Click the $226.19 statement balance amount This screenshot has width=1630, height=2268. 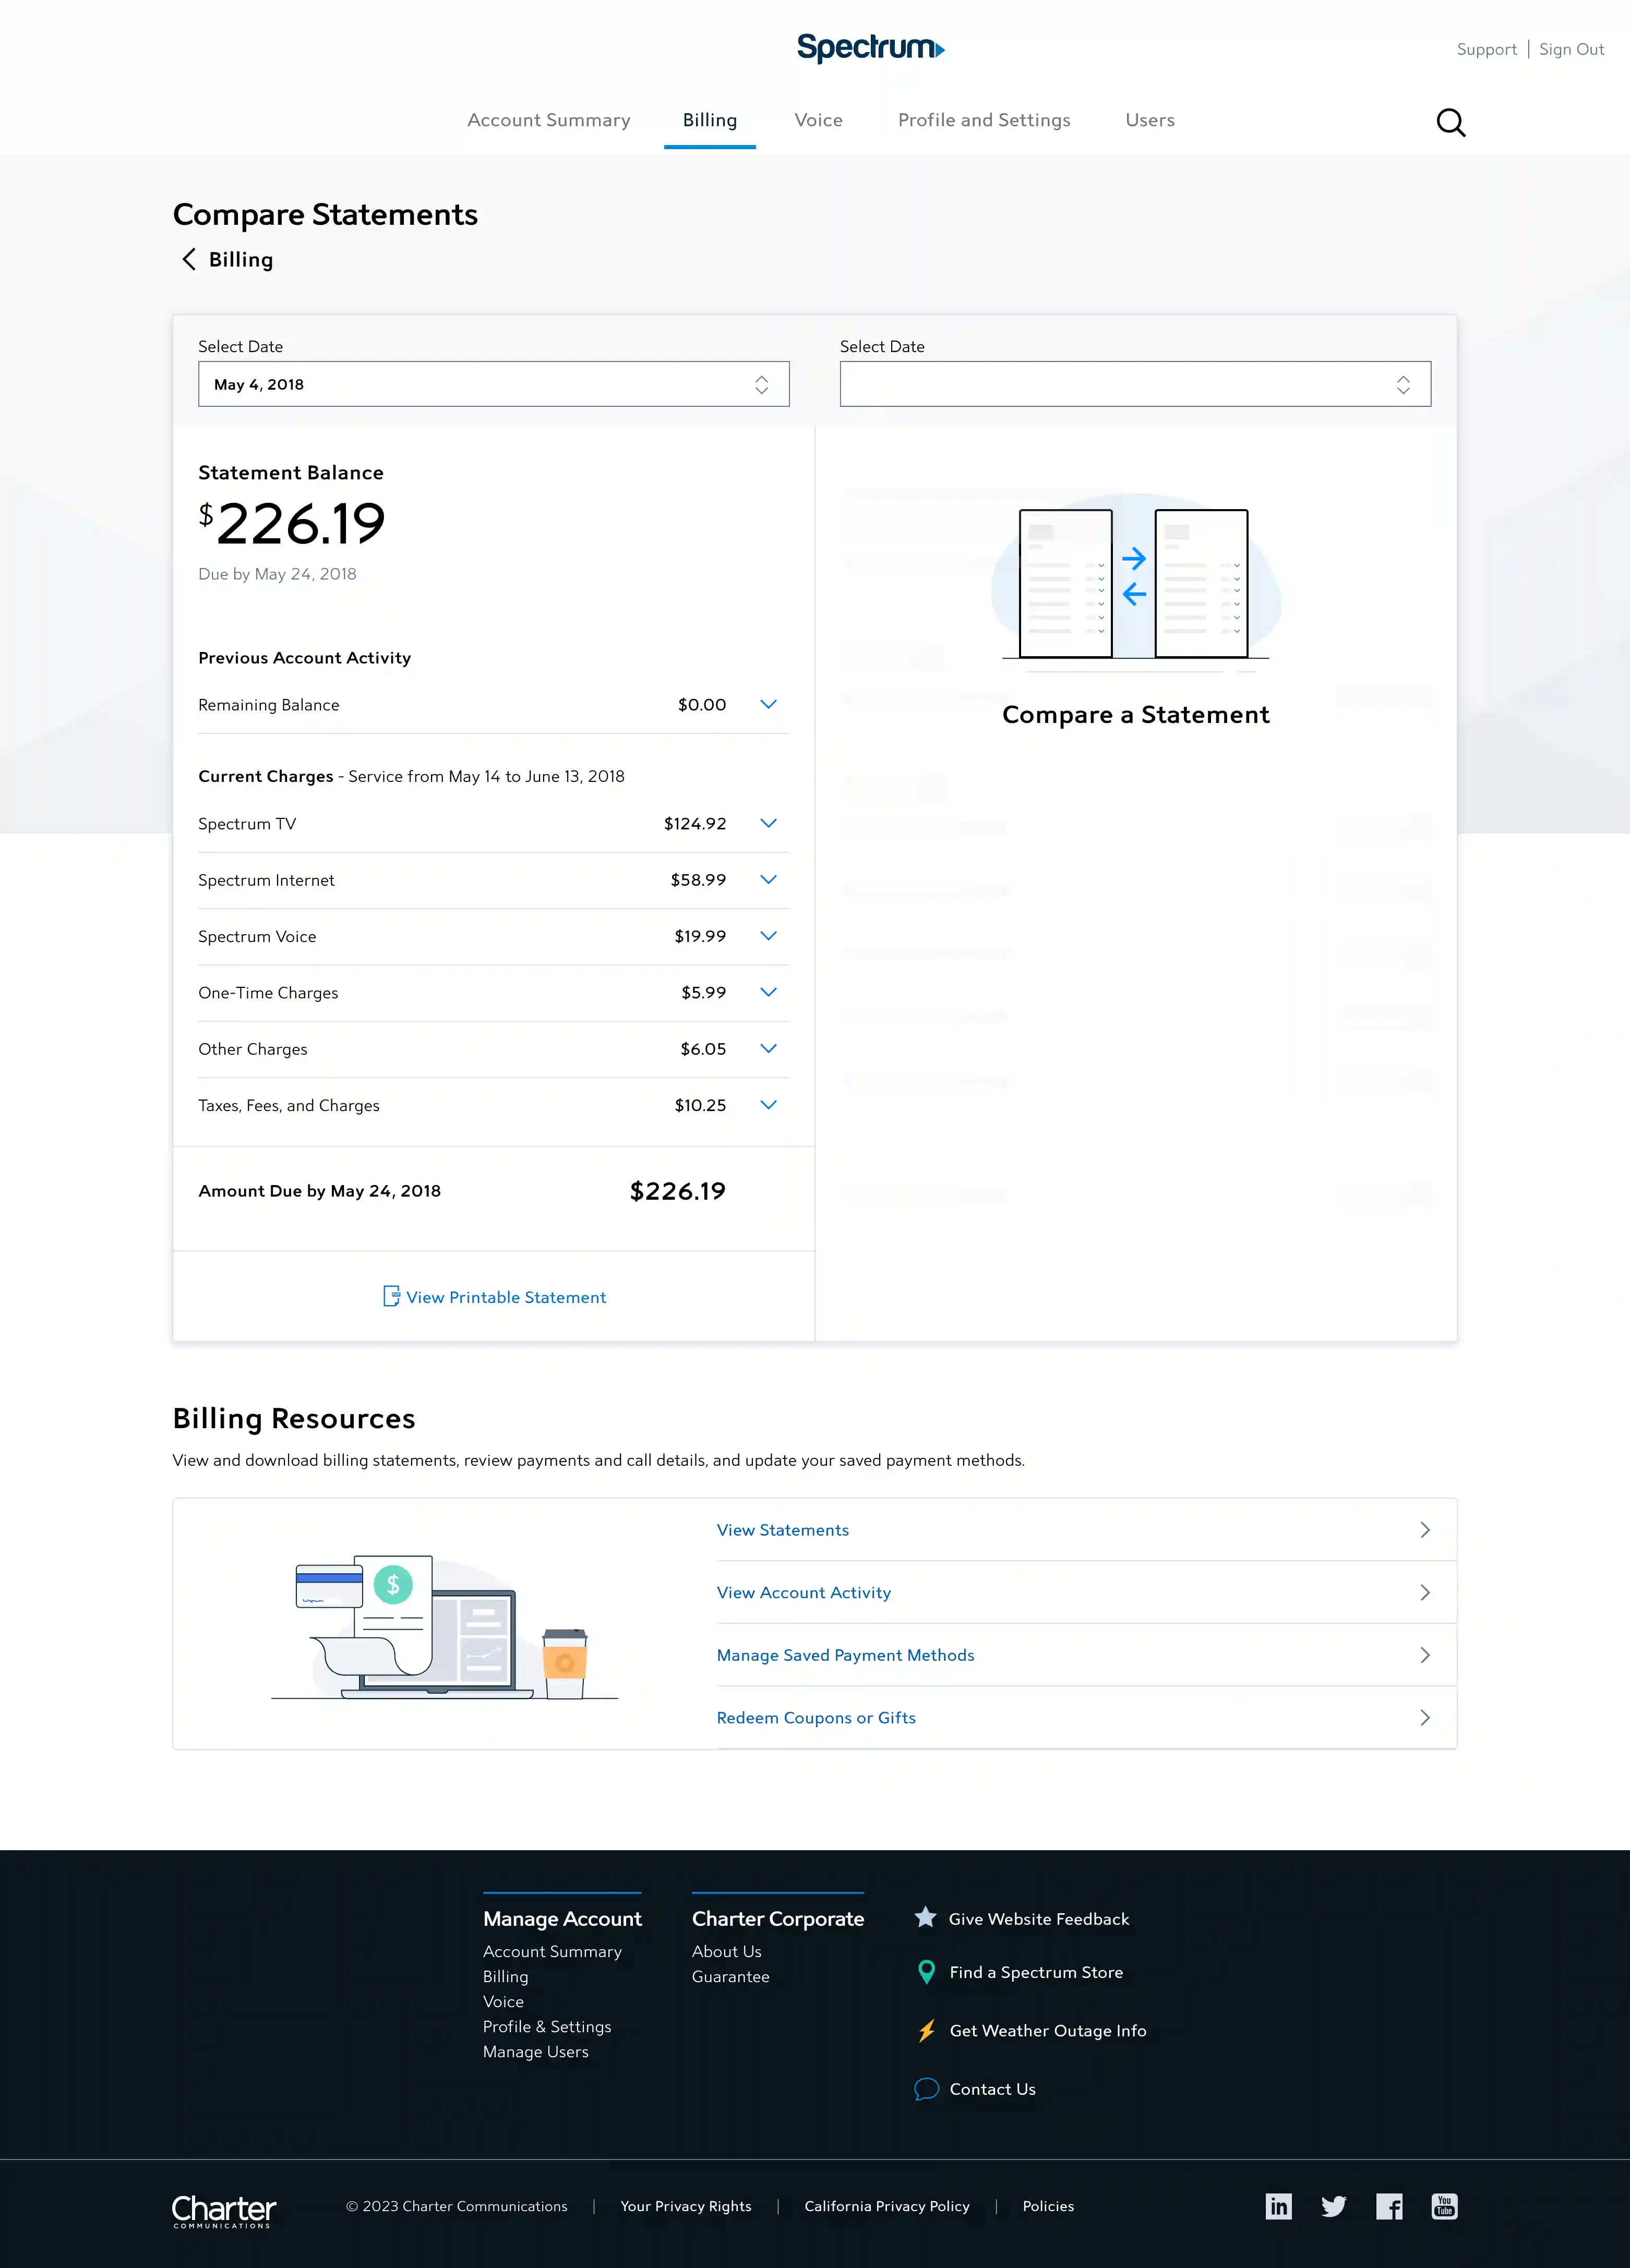click(291, 524)
